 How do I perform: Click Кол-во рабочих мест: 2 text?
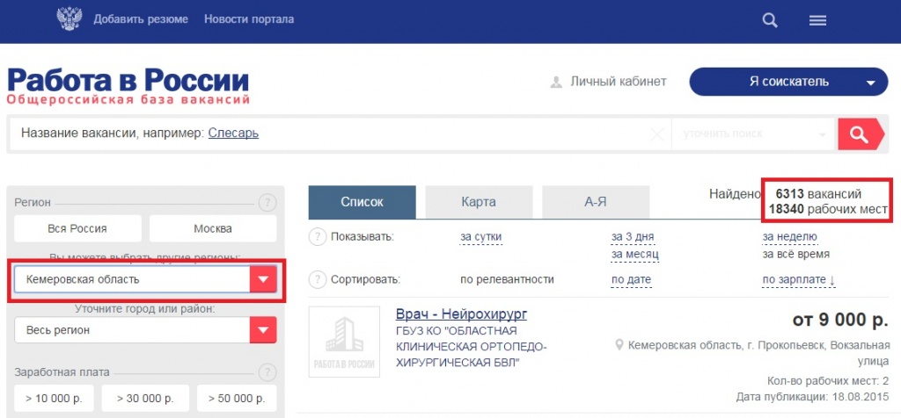click(x=828, y=381)
